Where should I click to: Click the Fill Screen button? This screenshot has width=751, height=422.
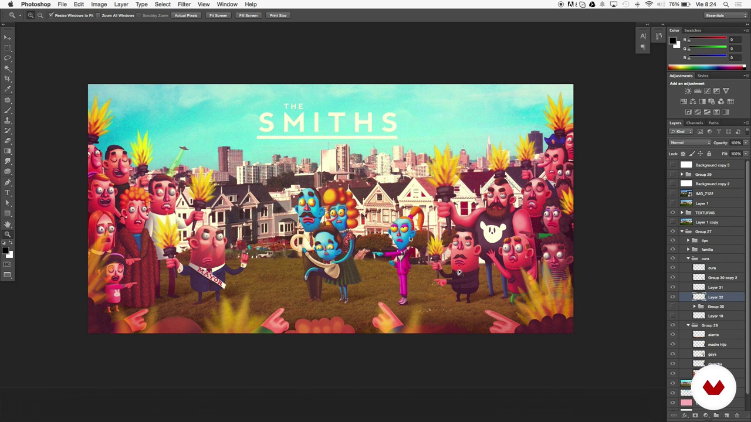248,15
